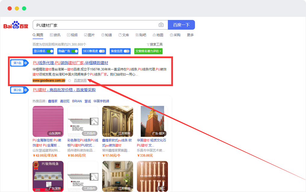Open 彩色雕花PU线条 product title

coord(83,143)
